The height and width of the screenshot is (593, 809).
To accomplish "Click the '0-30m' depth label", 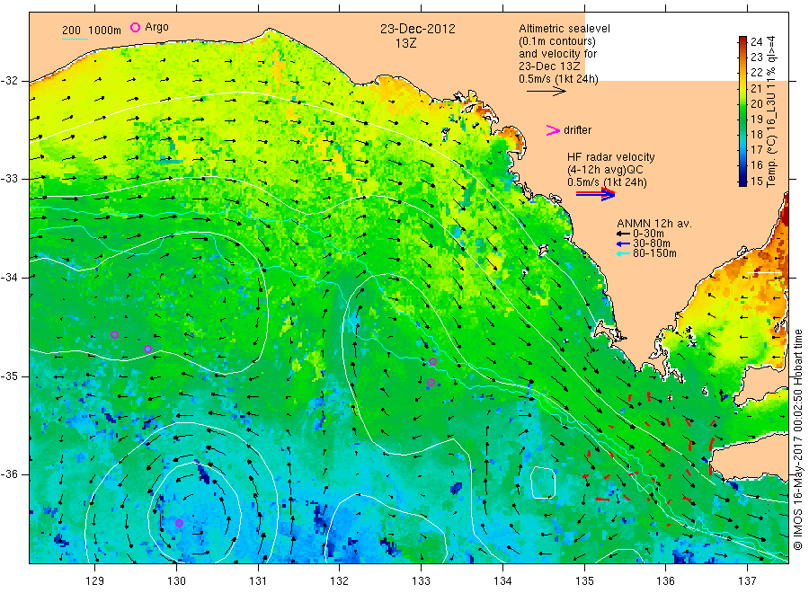I will tap(648, 234).
